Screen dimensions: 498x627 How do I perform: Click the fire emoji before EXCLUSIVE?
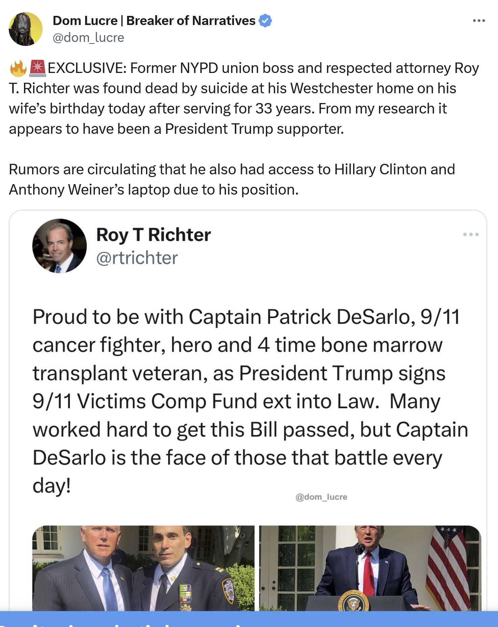click(18, 68)
